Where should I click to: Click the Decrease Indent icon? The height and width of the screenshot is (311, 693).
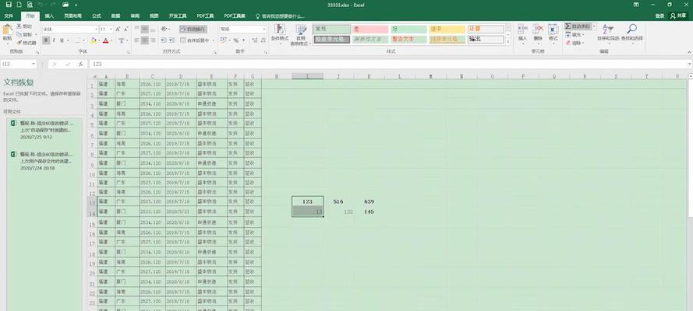click(x=164, y=40)
